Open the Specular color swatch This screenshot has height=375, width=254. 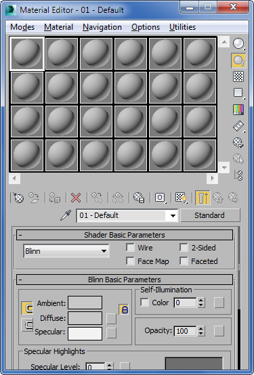click(x=85, y=334)
